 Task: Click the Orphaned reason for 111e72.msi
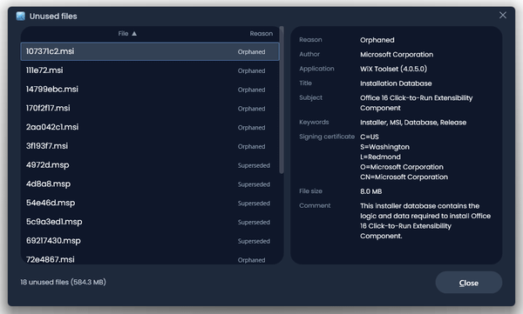[x=252, y=71]
